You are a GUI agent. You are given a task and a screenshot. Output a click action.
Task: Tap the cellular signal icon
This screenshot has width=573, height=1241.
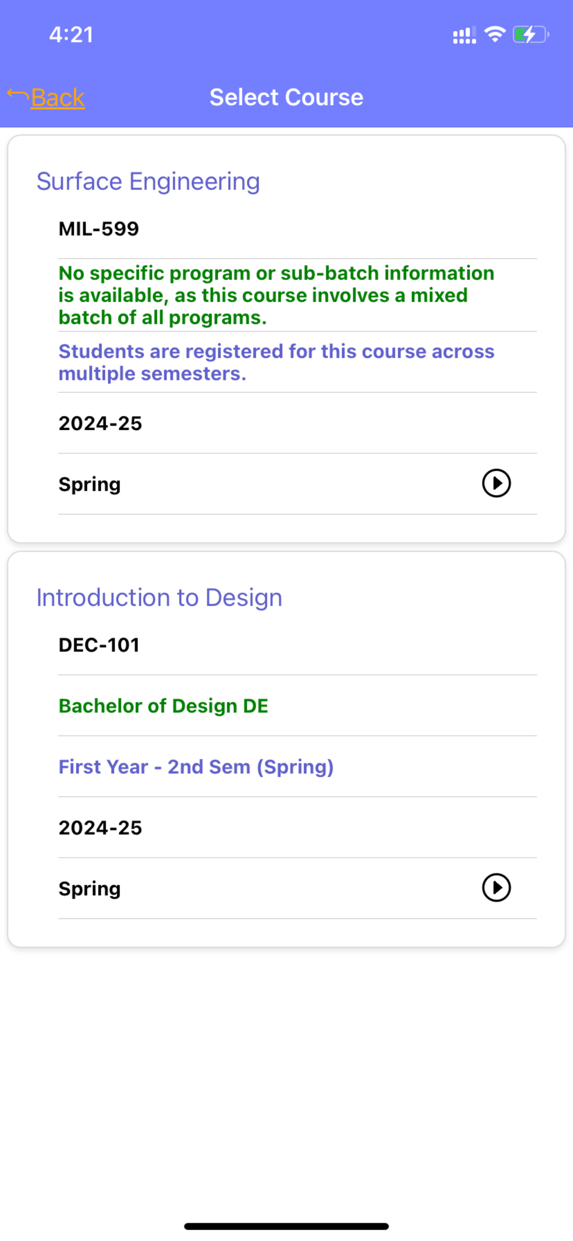pos(464,35)
